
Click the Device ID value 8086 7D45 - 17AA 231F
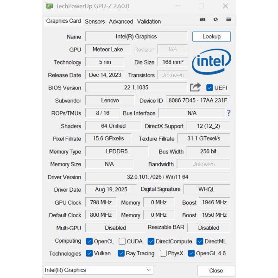(198, 101)
